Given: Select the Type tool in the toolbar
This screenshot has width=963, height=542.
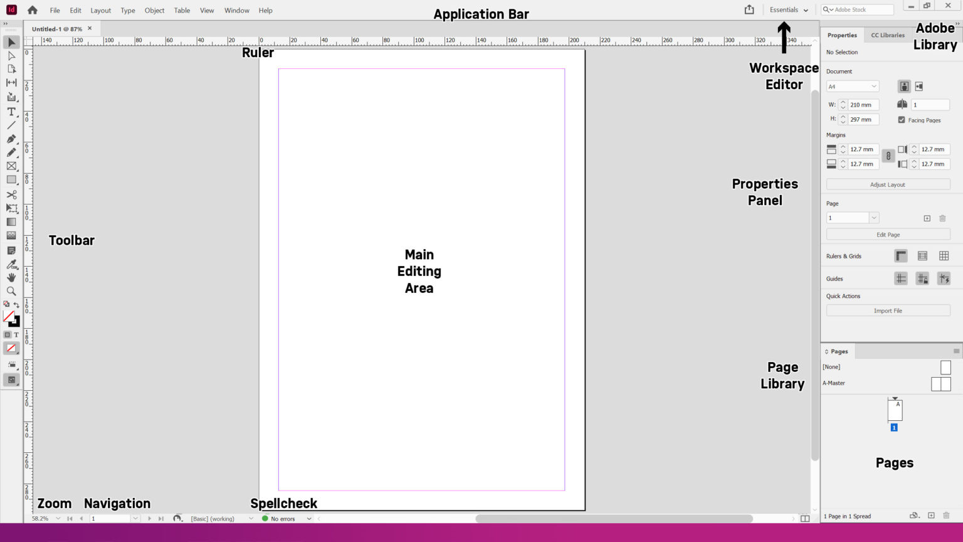Looking at the screenshot, I should pyautogui.click(x=11, y=111).
